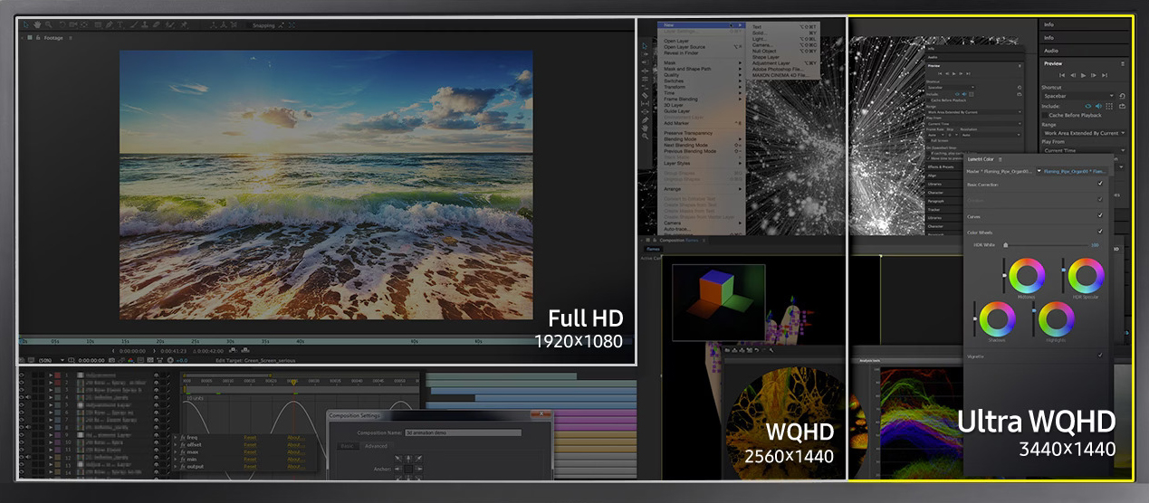Select Selection arrow tool in vertical toolbar
The image size is (1149, 503).
coord(645,46)
